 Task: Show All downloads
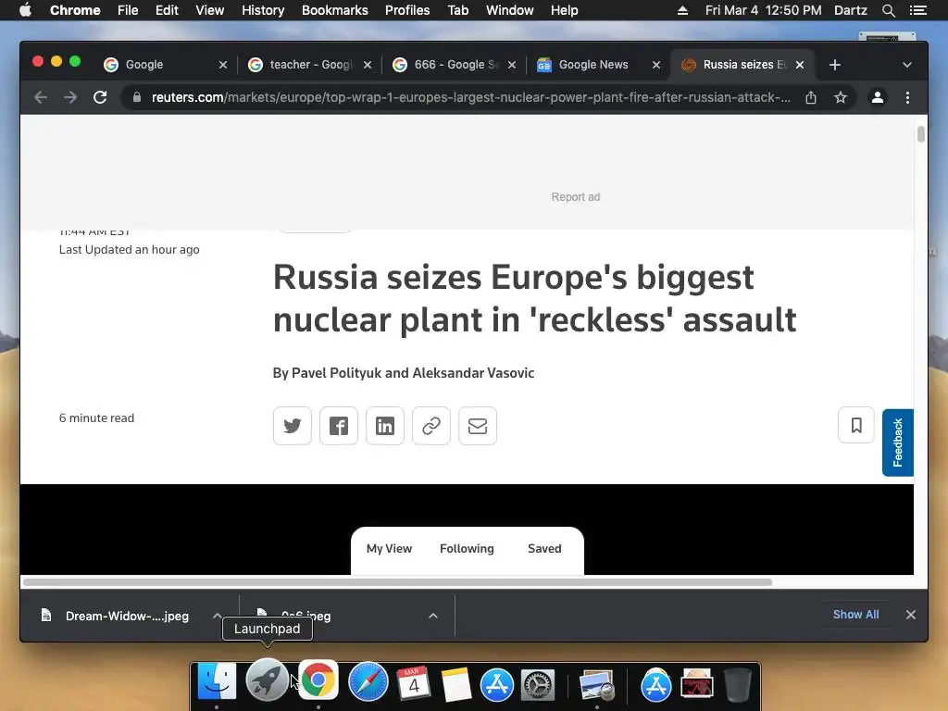tap(856, 615)
